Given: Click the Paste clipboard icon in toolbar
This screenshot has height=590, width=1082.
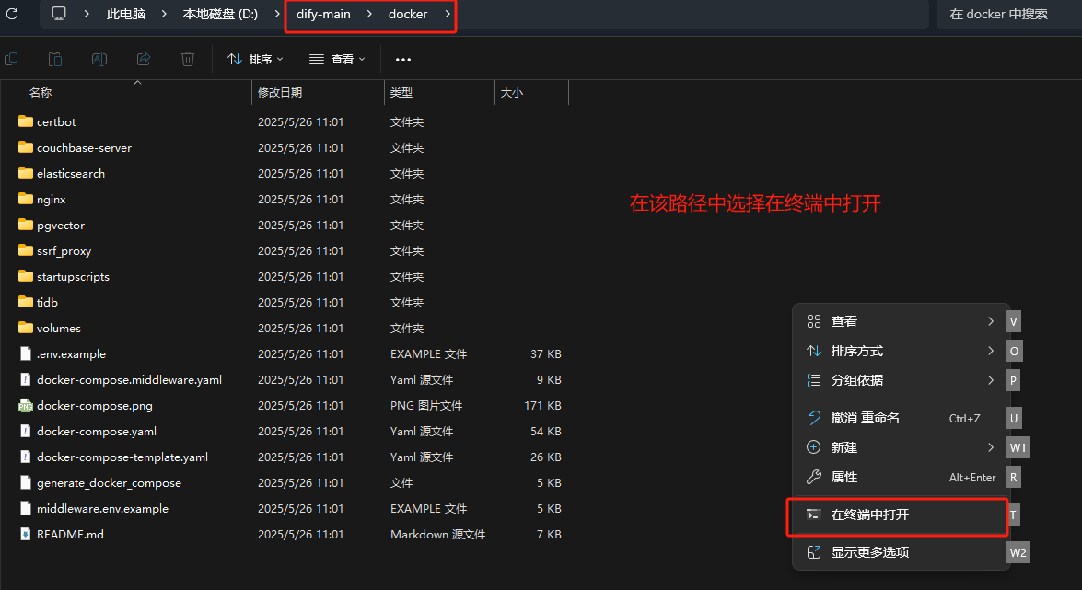Looking at the screenshot, I should point(55,59).
